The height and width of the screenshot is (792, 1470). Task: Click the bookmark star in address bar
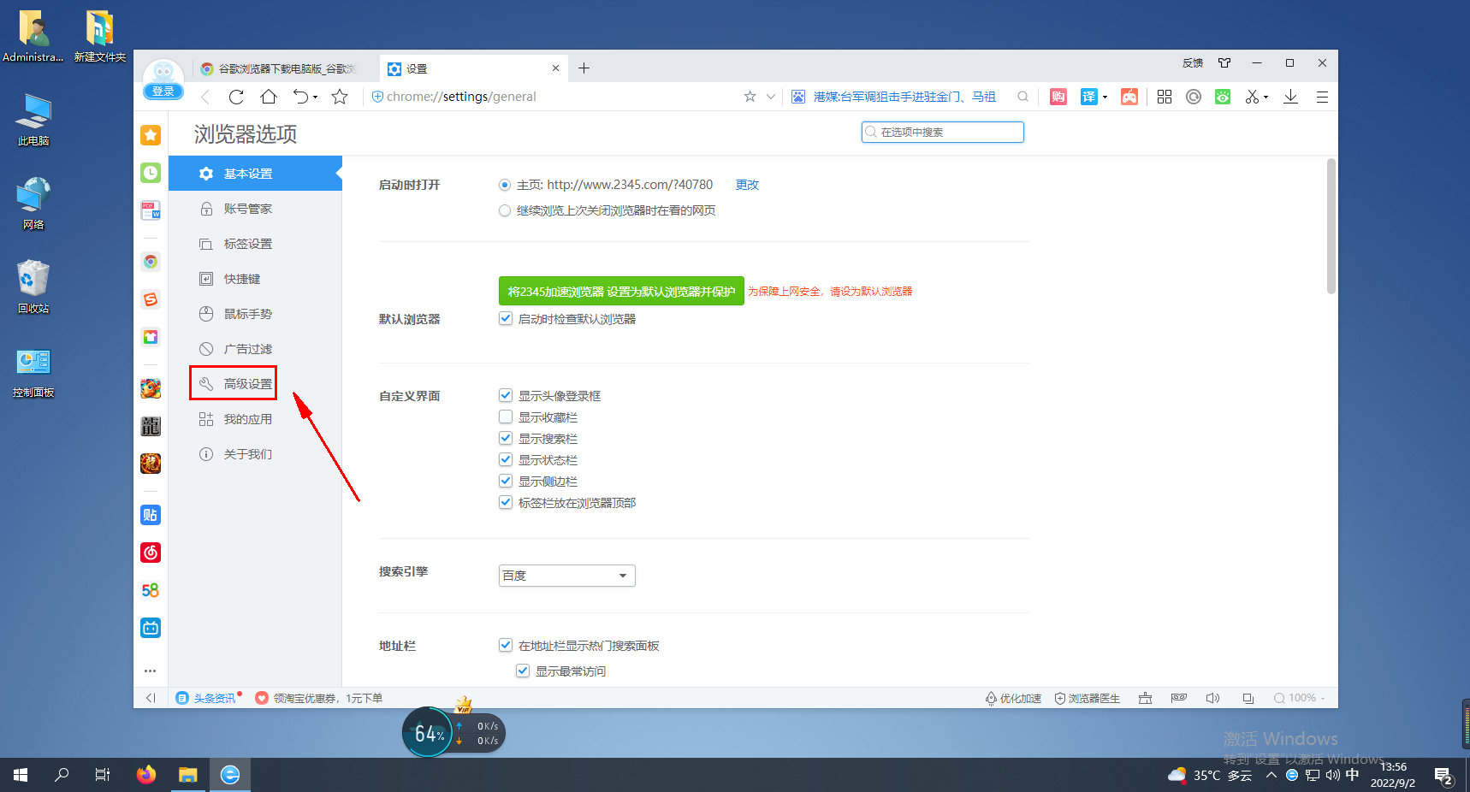click(x=750, y=97)
